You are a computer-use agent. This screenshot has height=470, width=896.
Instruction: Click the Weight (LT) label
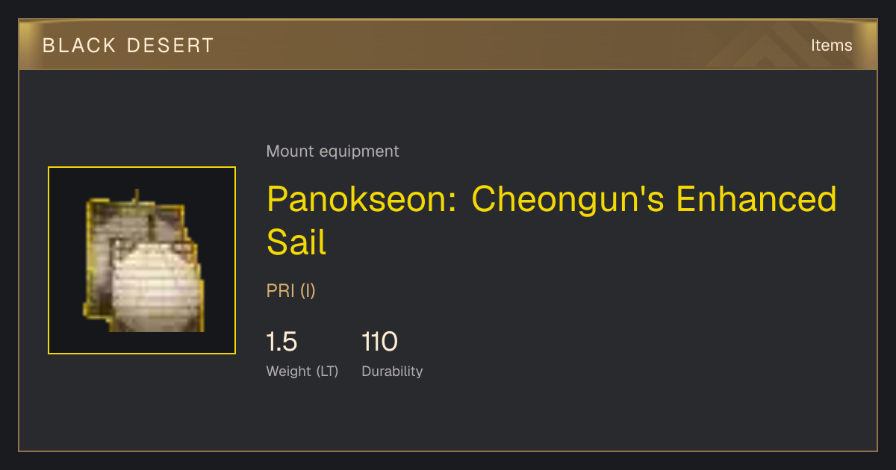[x=302, y=372]
